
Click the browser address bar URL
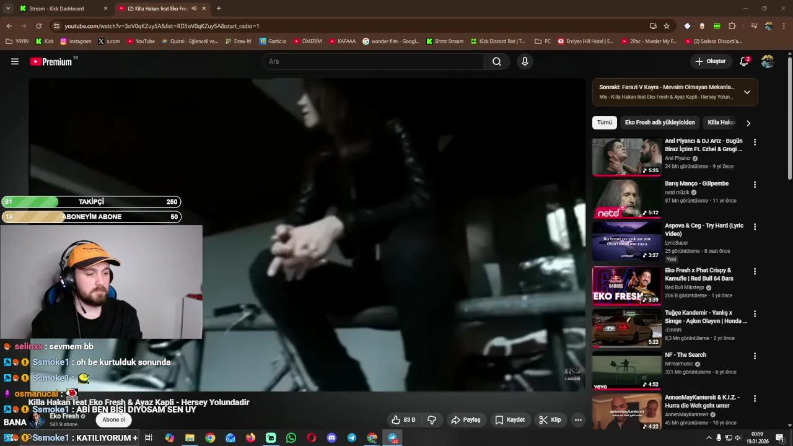coord(162,26)
